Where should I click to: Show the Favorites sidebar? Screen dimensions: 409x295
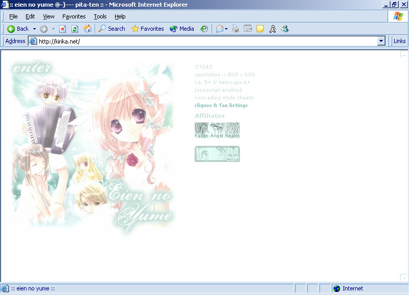point(148,29)
